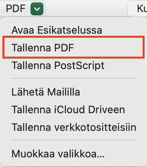This screenshot has width=147, height=167.
Task: Open Muokkaa valikkoa... menu item
Action: click(73, 154)
